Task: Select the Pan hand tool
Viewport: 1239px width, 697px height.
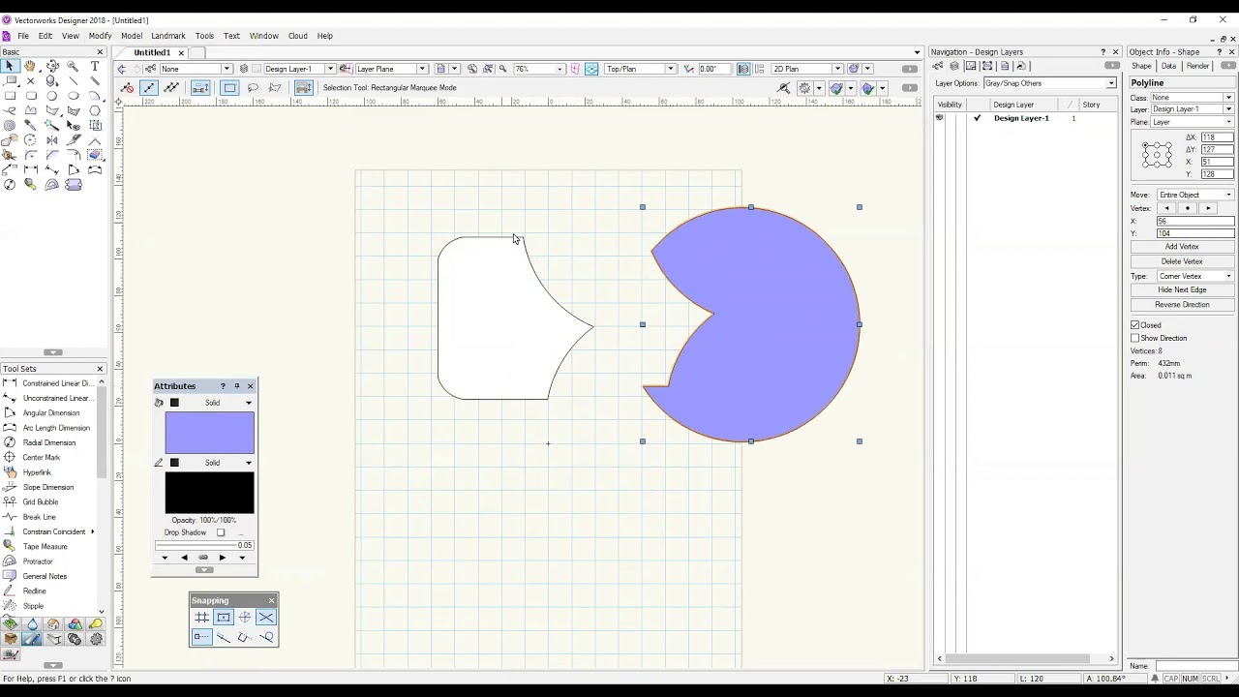Action: [x=30, y=66]
